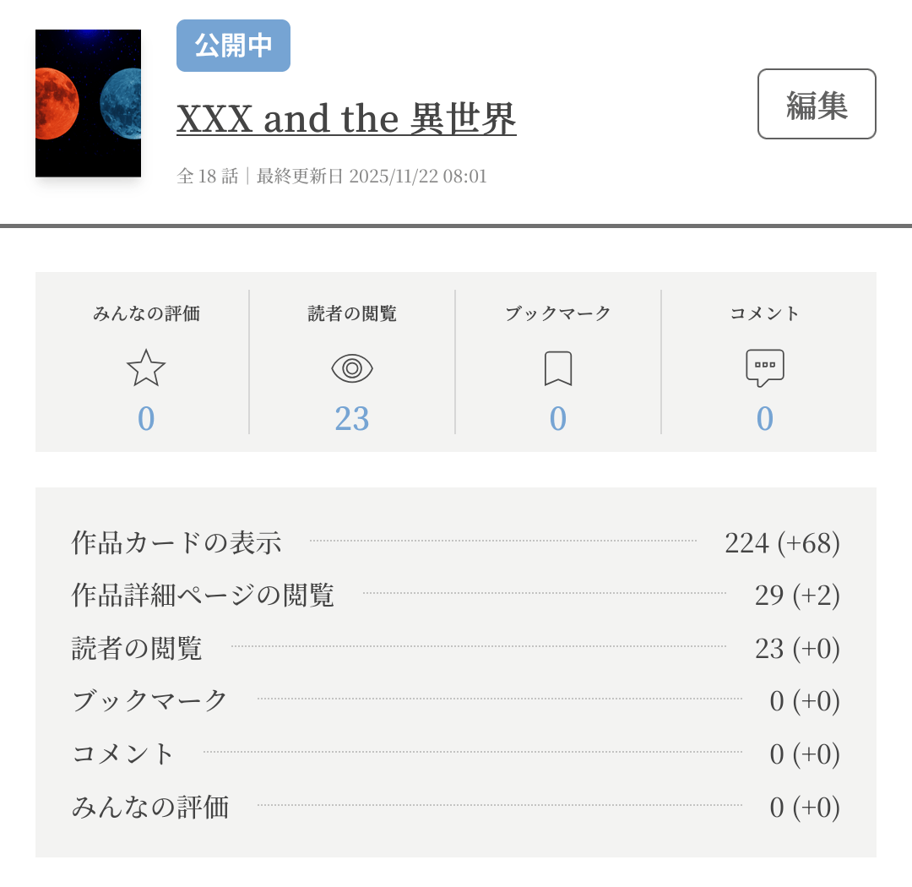Click the 224 (+68) card display value
The width and height of the screenshot is (912, 887).
782,543
